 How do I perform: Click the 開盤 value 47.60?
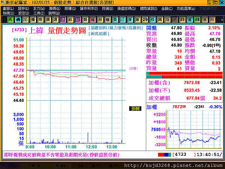(176, 28)
